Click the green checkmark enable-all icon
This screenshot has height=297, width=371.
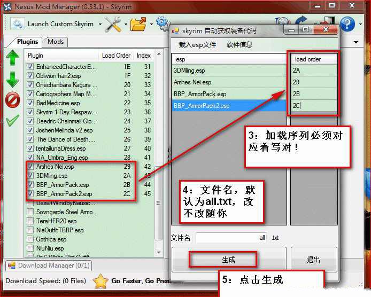coord(12,120)
